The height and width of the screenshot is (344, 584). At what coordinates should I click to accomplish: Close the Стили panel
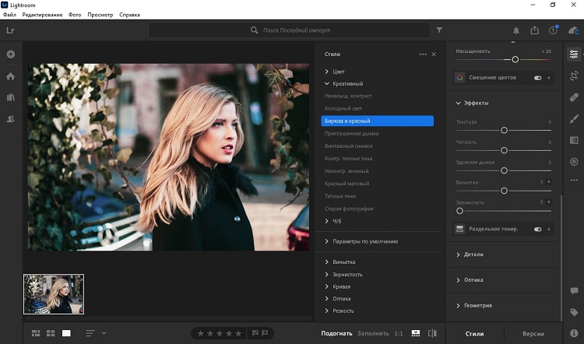[434, 54]
